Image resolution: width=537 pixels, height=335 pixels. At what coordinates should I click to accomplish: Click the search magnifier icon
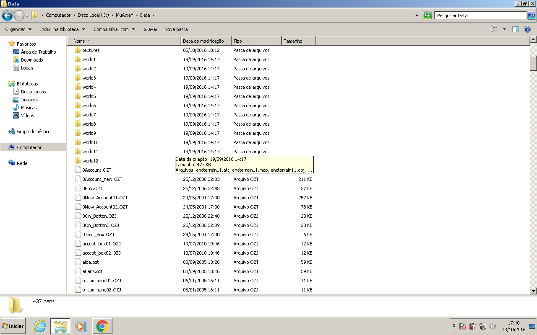(532, 15)
